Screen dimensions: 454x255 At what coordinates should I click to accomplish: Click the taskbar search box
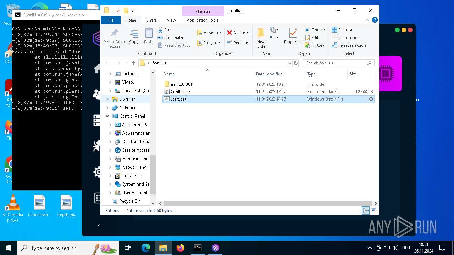point(68,248)
